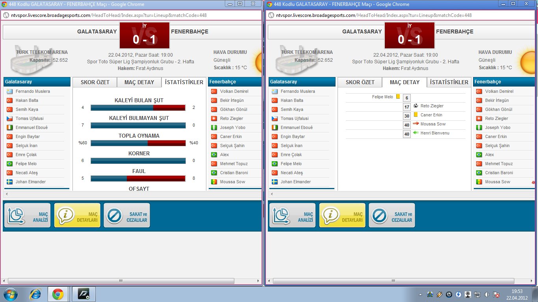Click the Czech flag beside Tomas Ujfalusi in left window
This screenshot has width=538, height=302.
point(10,118)
